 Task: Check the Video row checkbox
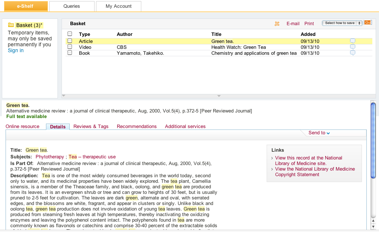[70, 47]
